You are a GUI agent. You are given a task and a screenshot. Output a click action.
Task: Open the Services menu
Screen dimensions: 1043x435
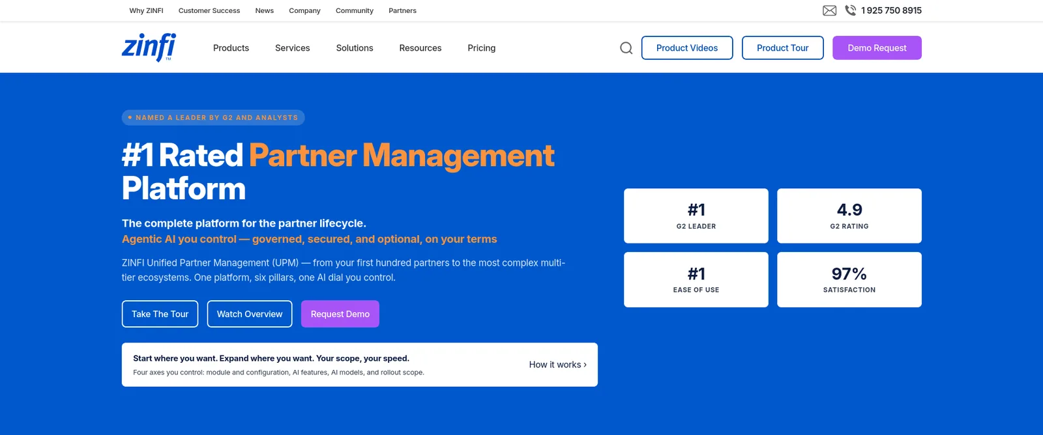click(293, 48)
